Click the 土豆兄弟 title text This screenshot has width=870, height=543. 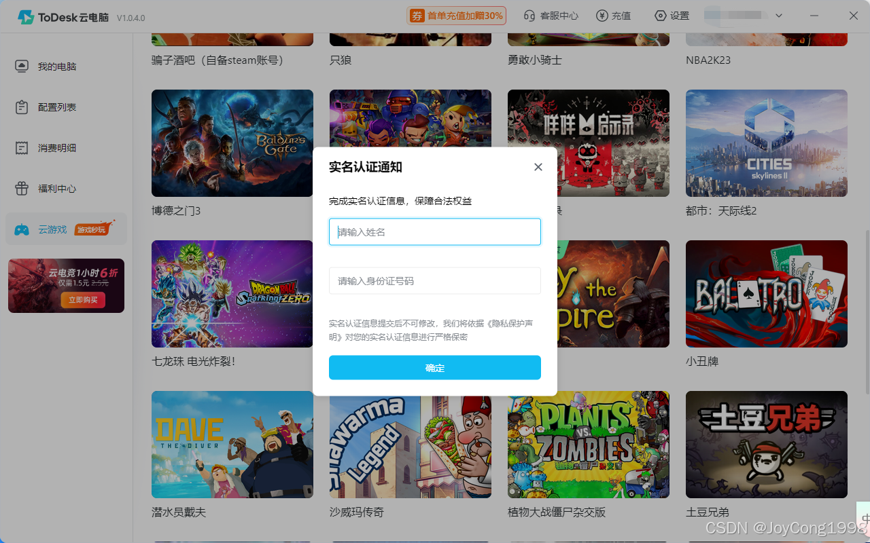click(x=708, y=512)
